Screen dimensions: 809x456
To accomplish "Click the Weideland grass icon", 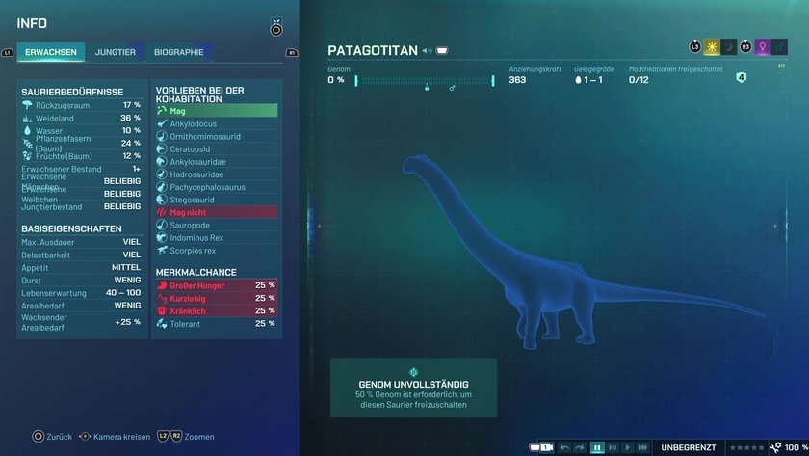I will point(27,119).
